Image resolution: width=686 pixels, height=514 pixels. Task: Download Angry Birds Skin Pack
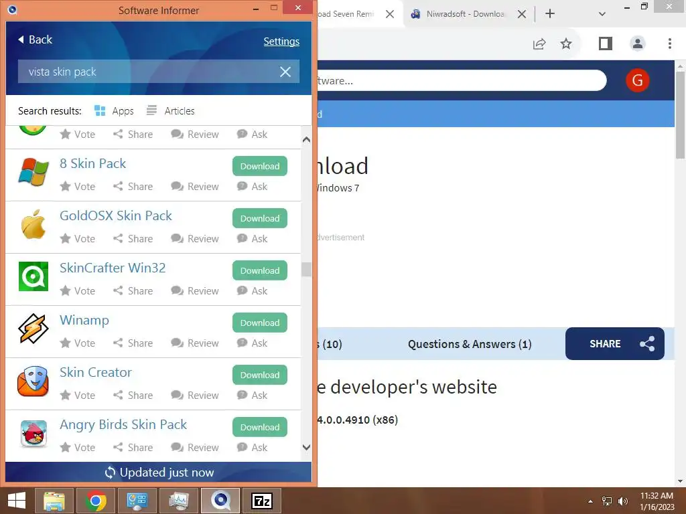(x=260, y=427)
